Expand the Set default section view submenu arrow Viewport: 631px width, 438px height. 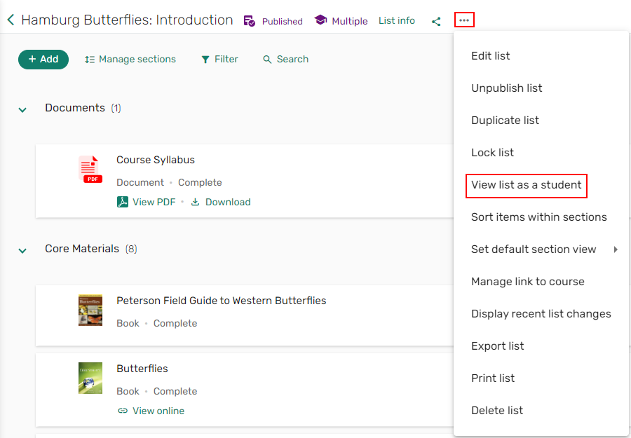coord(616,249)
